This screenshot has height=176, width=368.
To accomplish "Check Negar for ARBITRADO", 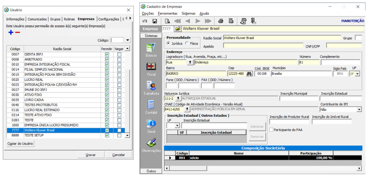I will (x=119, y=59).
